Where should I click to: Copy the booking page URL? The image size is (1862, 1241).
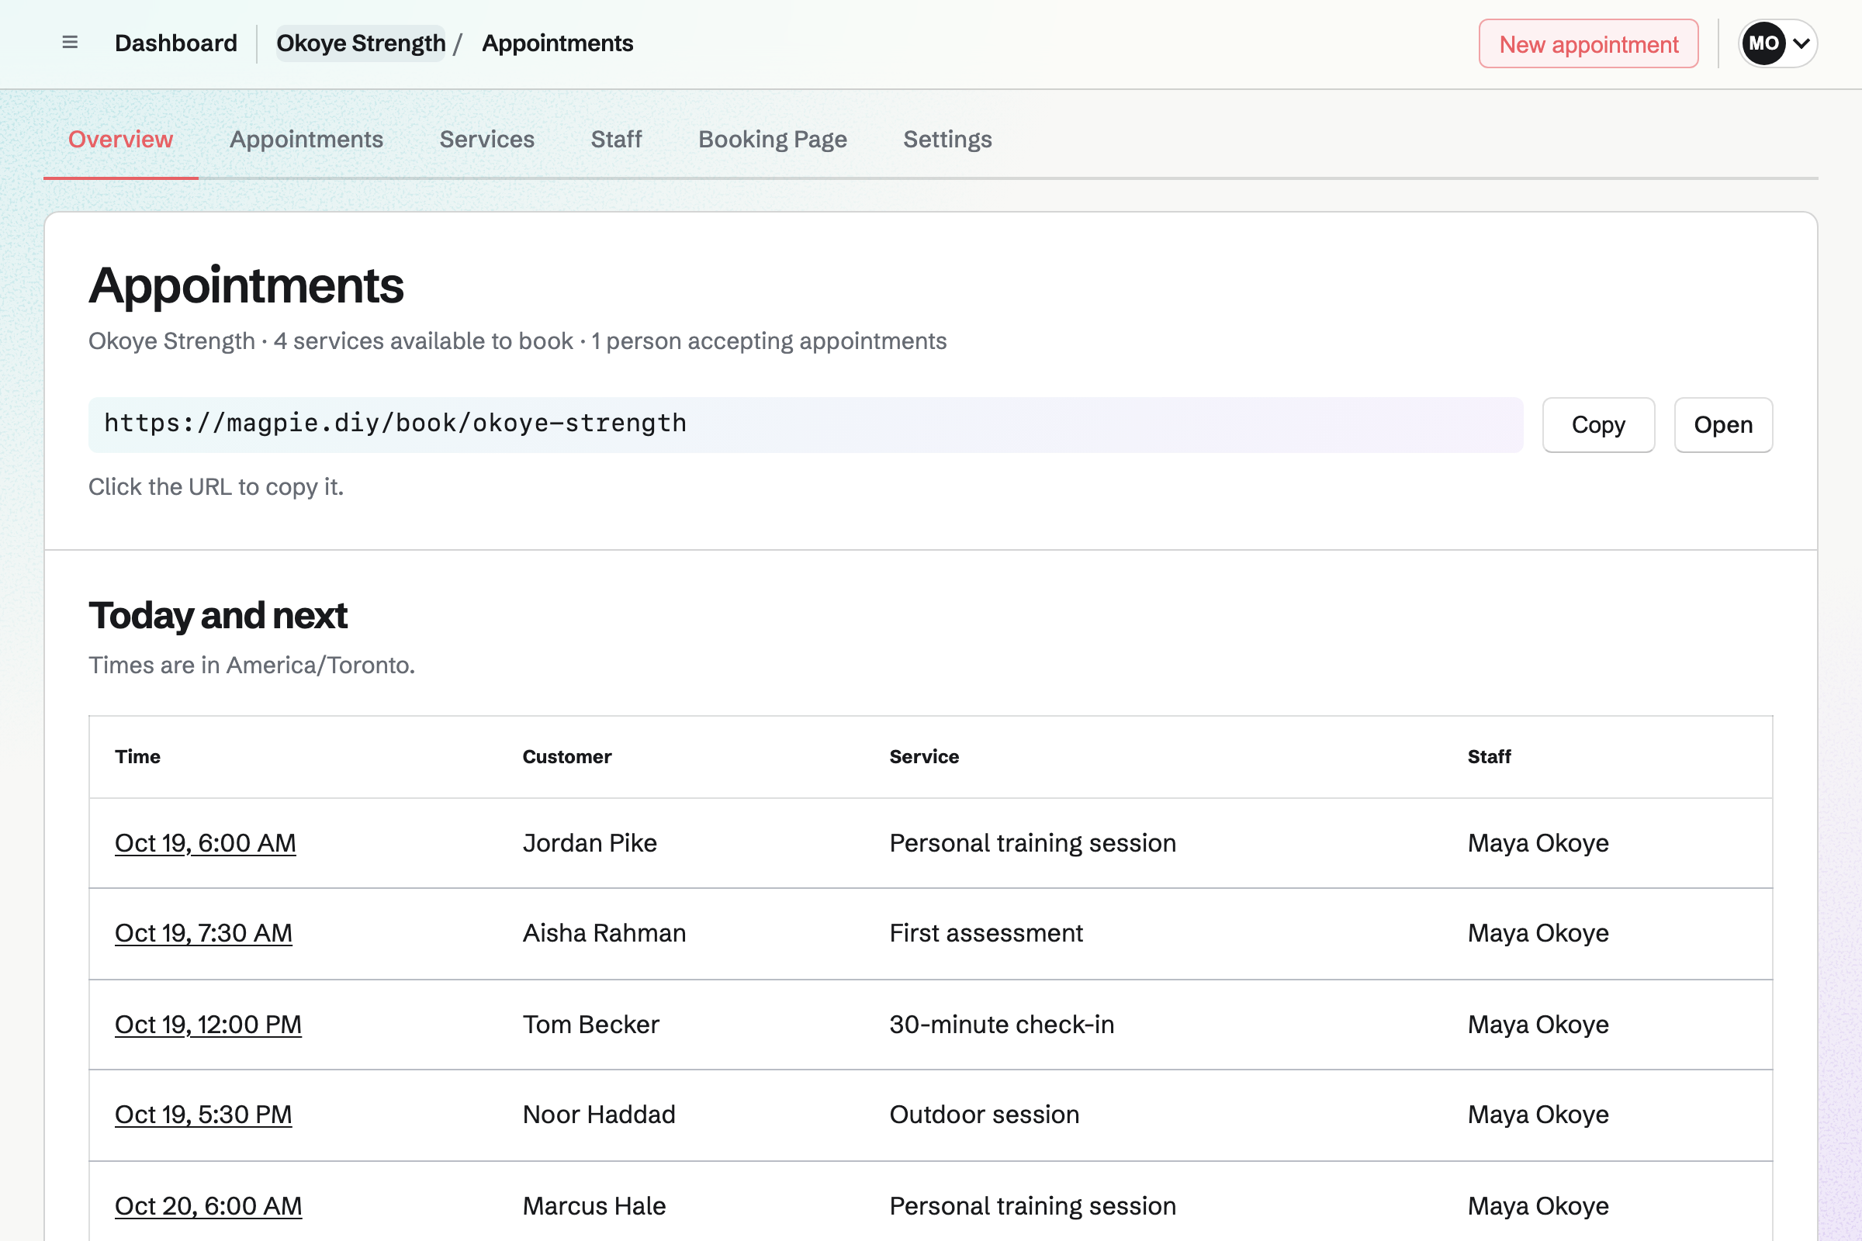tap(1598, 424)
